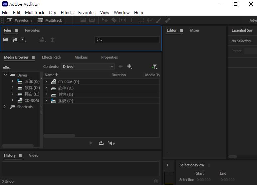The width and height of the screenshot is (257, 185).
Task: Select the Move tool
Action: pyautogui.click(x=105, y=20)
